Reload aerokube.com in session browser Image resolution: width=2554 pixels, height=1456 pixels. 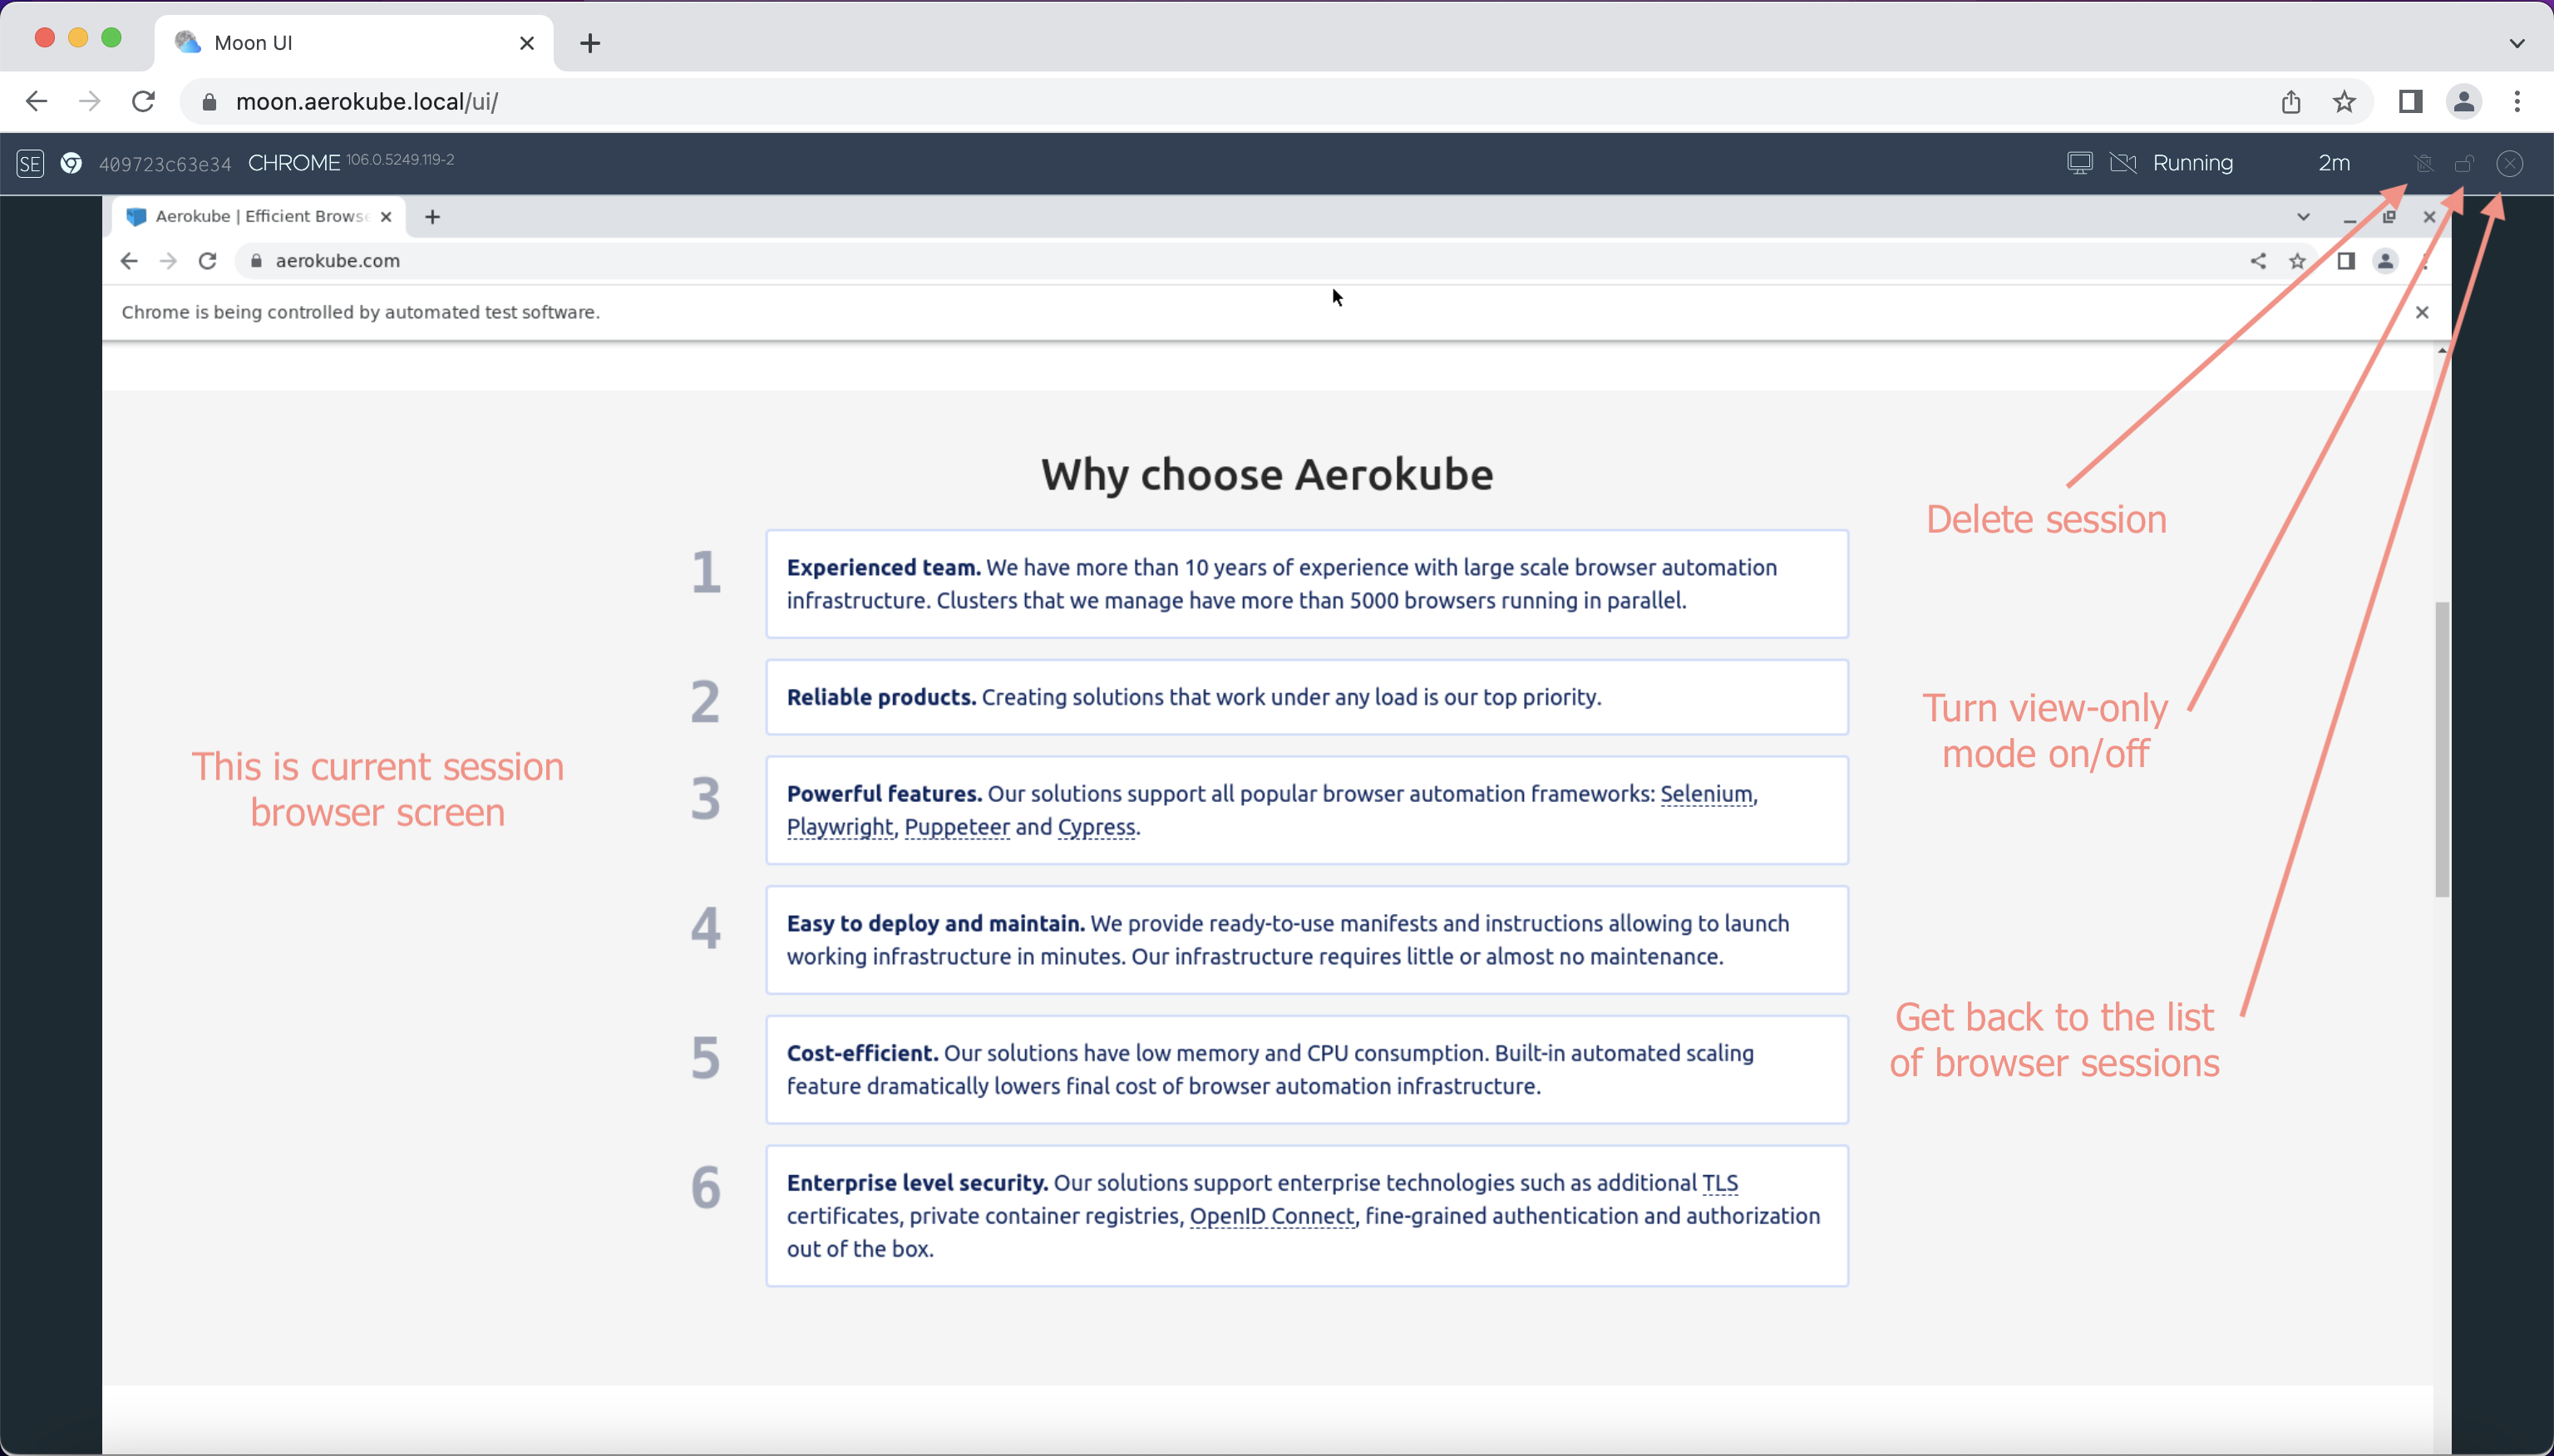coord(207,261)
